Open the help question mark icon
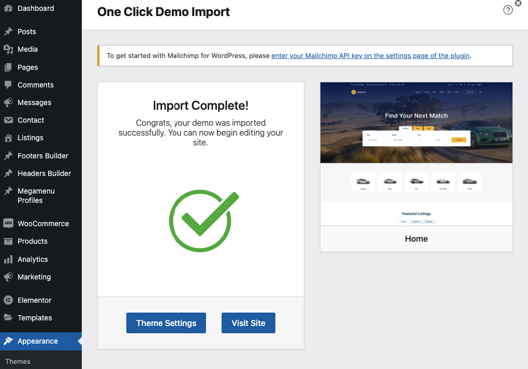This screenshot has height=369, width=528. 508,10
